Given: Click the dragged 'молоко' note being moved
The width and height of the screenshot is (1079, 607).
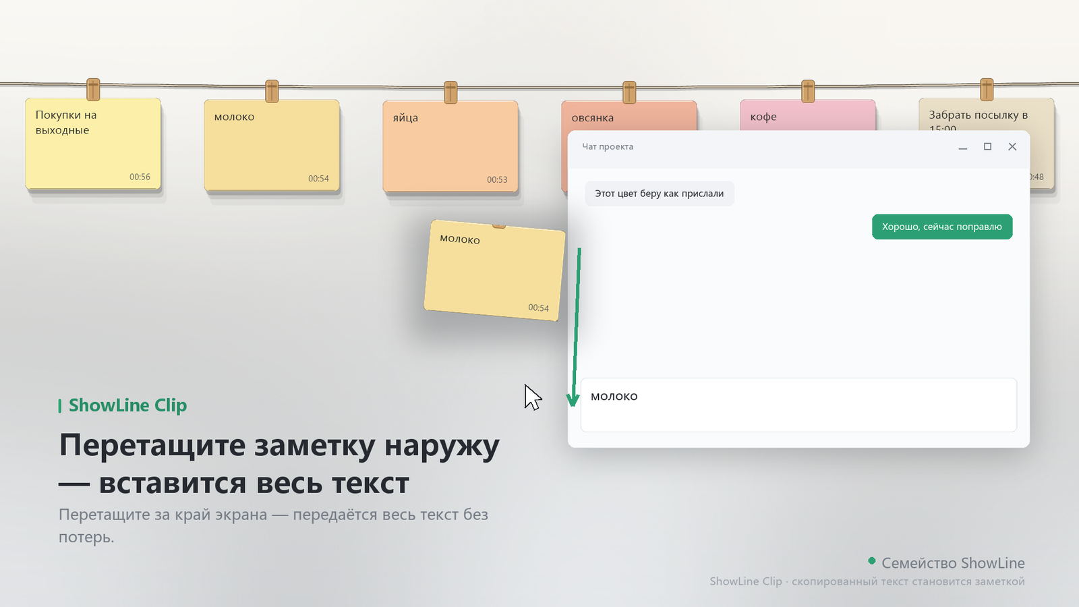Looking at the screenshot, I should [x=494, y=270].
